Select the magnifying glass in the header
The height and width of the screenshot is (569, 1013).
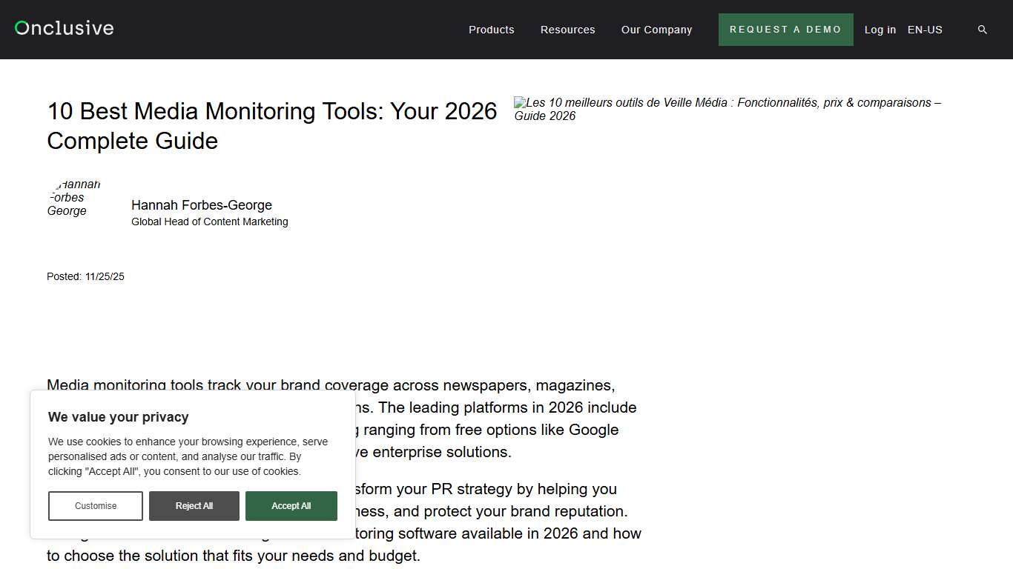coord(983,30)
